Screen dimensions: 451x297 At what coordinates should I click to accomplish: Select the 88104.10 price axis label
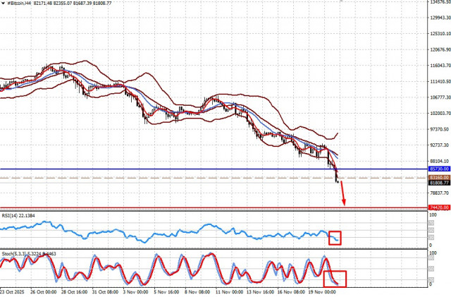pyautogui.click(x=439, y=161)
